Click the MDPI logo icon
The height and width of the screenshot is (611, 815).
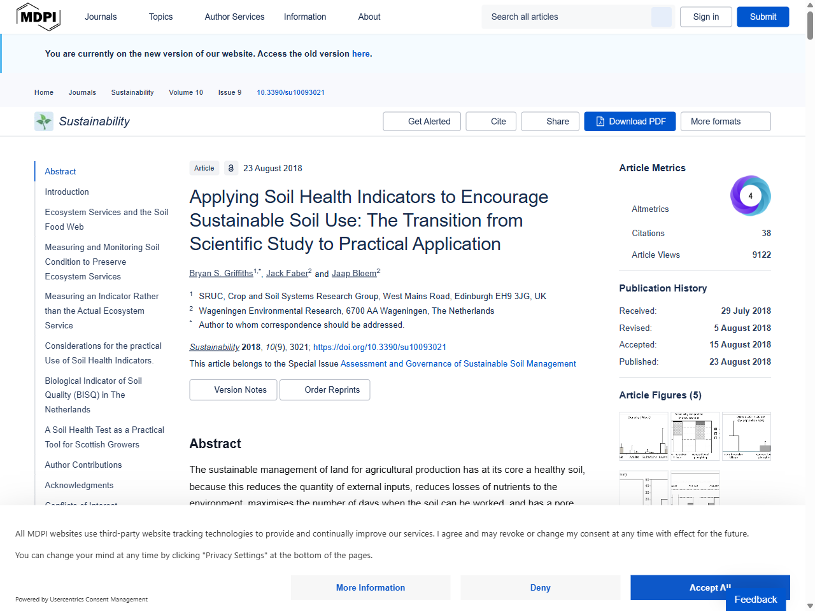click(38, 17)
